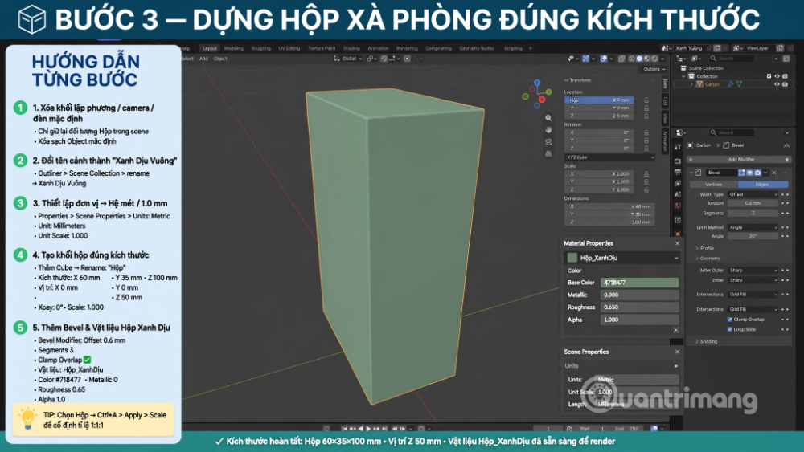This screenshot has height=452, width=804.
Task: Switch to the UV Editing workspace tab
Action: coord(289,48)
